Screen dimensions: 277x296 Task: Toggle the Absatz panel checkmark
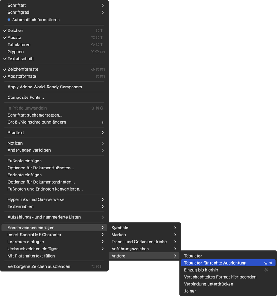pos(54,38)
